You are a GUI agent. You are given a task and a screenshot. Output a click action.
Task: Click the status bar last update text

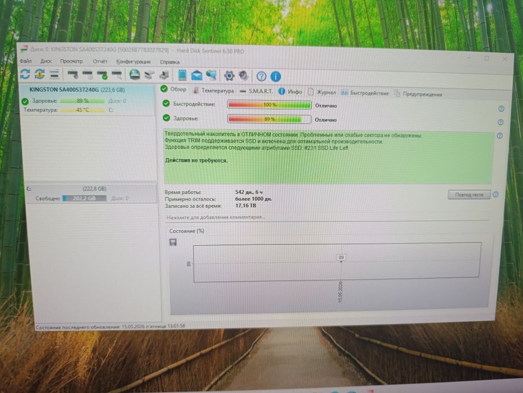click(110, 327)
